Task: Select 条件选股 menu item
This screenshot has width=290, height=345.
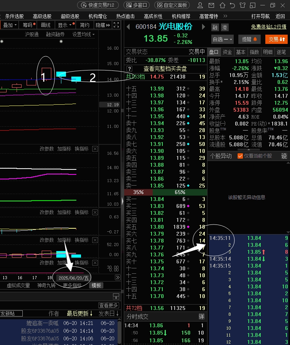Action: coord(14,16)
